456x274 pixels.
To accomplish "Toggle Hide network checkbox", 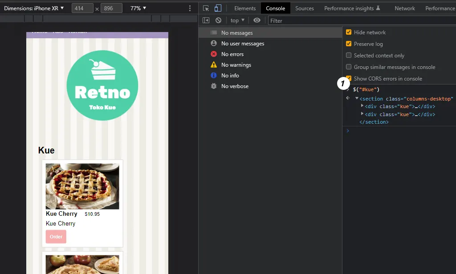I will 349,32.
